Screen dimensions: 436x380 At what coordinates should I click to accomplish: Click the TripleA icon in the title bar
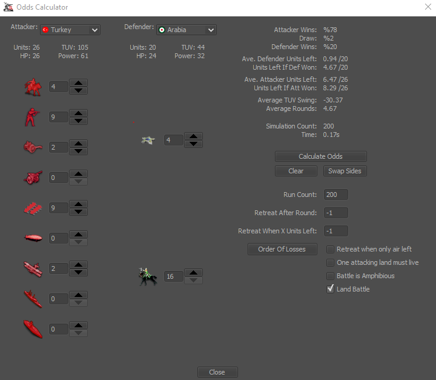(8, 7)
